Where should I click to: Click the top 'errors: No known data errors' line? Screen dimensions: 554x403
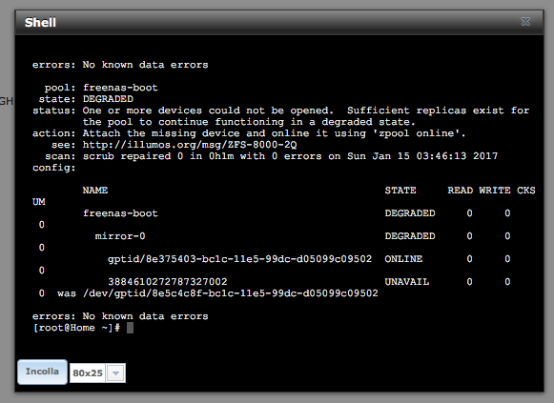pos(120,65)
